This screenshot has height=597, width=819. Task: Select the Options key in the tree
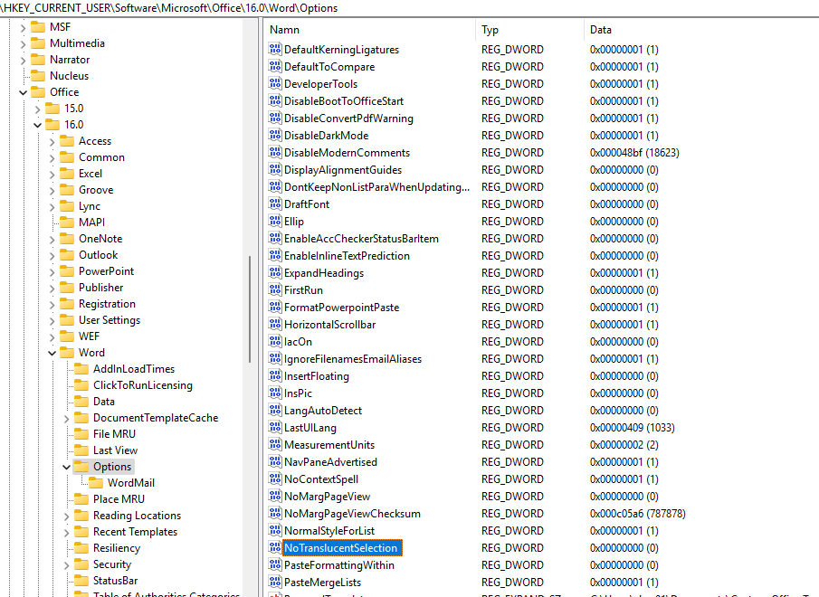pos(112,467)
